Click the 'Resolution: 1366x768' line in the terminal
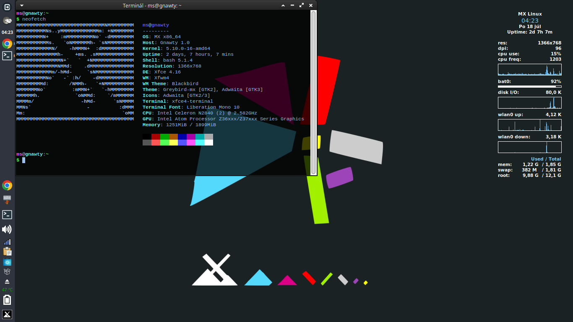573x322 pixels. 172,66
